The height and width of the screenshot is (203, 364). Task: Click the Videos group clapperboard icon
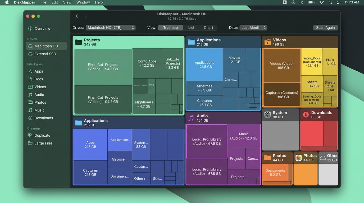(268, 42)
